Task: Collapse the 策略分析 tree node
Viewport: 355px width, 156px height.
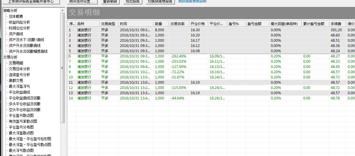Action: pos(10,10)
